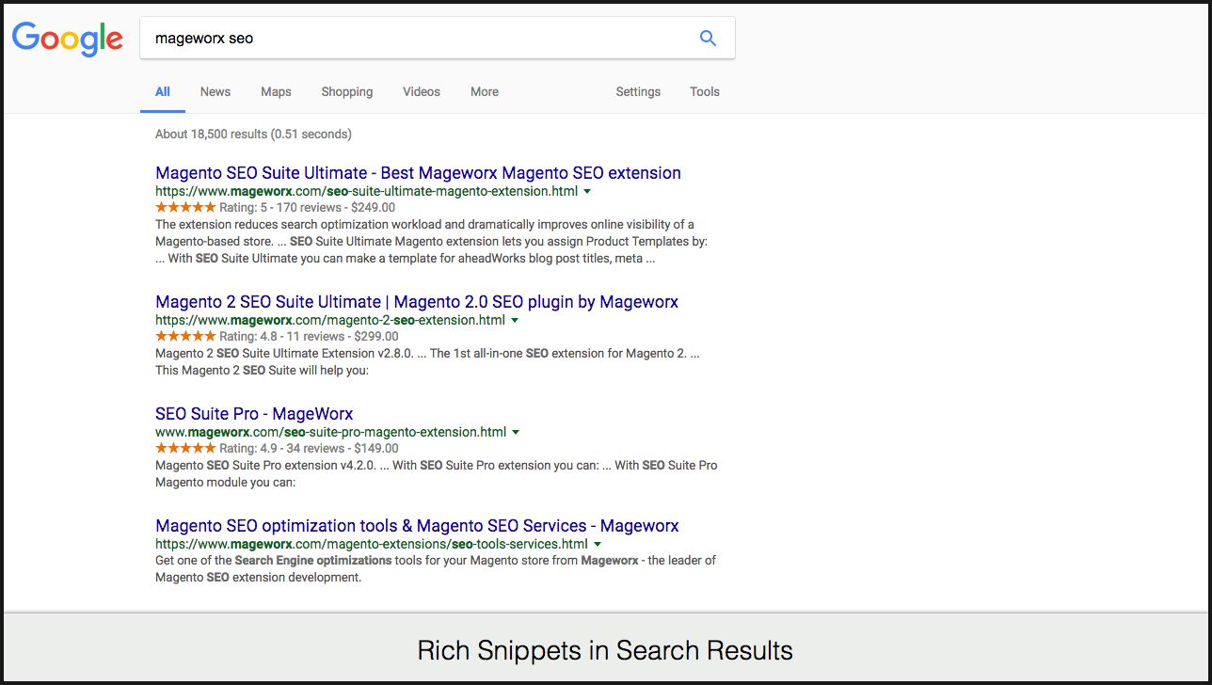Click the SEO Suite Pro - MageWorx link
Screen dimensions: 1212x685
[x=254, y=414]
